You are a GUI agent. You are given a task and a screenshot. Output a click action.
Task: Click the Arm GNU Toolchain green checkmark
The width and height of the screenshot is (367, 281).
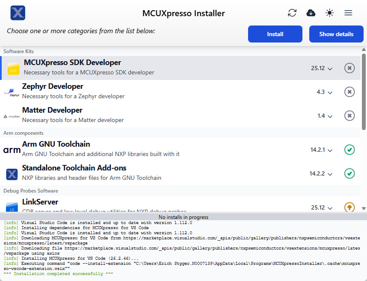pos(349,150)
